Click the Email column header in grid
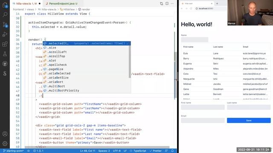Screen dimensions: 273x153 246,47
